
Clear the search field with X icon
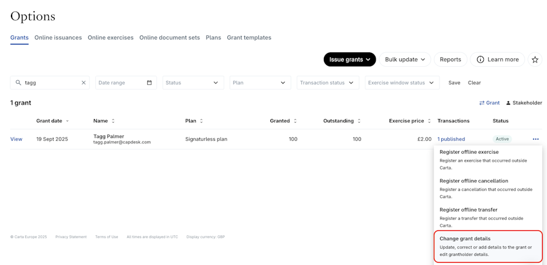[x=84, y=83]
